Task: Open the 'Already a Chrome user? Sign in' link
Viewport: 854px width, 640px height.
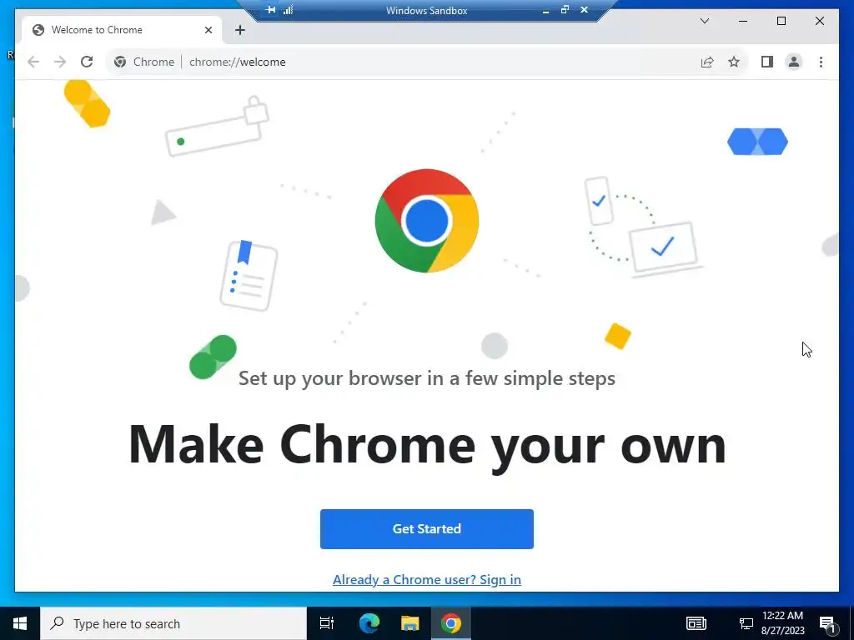Action: 426,580
